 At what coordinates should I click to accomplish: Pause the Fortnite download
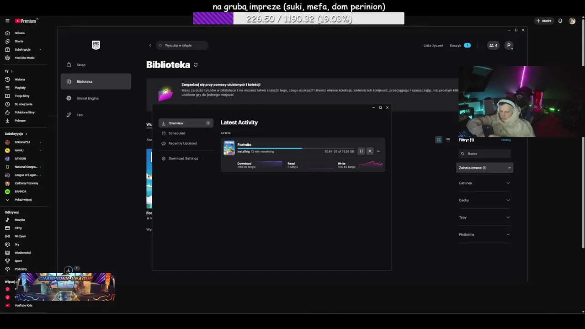coord(361,151)
